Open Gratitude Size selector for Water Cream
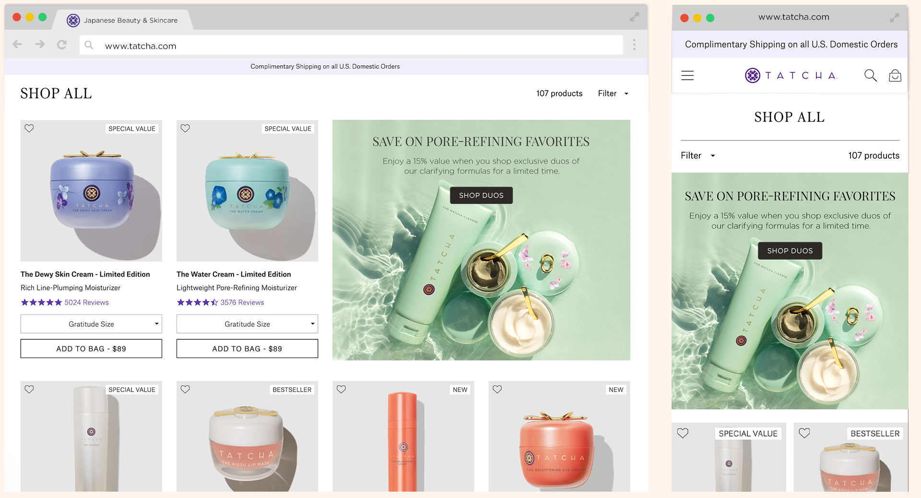921x498 pixels. pyautogui.click(x=247, y=324)
